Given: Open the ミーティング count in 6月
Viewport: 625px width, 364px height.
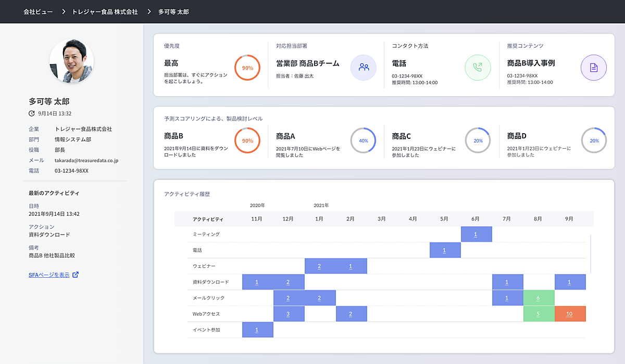Looking at the screenshot, I should (x=476, y=235).
